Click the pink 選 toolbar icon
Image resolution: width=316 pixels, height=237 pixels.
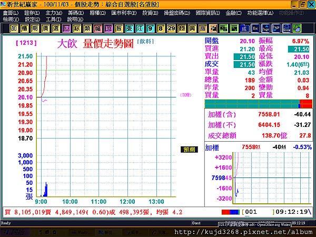pos(66,28)
